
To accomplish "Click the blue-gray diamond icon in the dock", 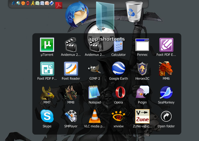I will 52,3.
